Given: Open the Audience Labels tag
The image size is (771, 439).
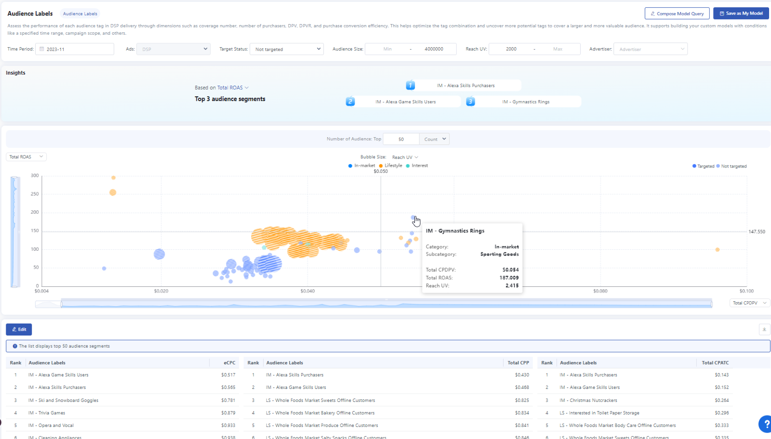Looking at the screenshot, I should tap(80, 13).
